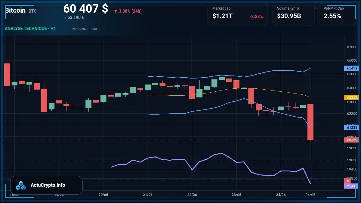Screen dimensions: 361x203
Task: Click the 64000 price axis label
Action: tap(352, 88)
